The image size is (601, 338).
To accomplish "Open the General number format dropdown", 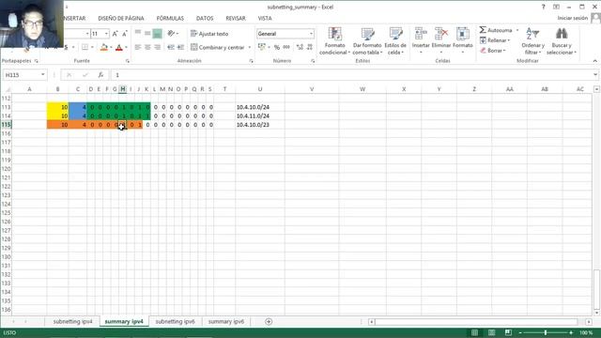I will point(311,34).
